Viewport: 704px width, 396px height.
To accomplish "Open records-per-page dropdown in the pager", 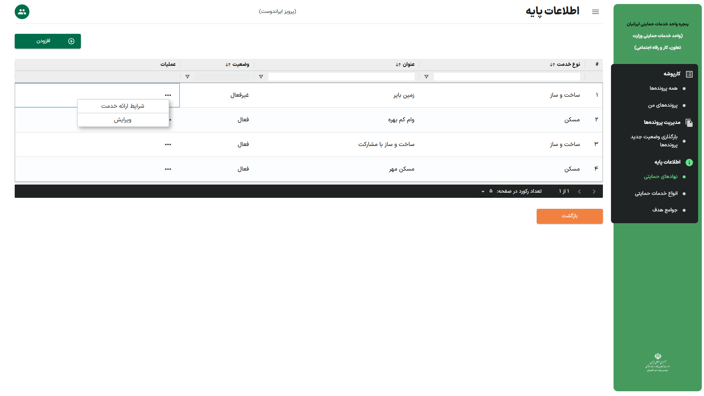I will (x=483, y=192).
